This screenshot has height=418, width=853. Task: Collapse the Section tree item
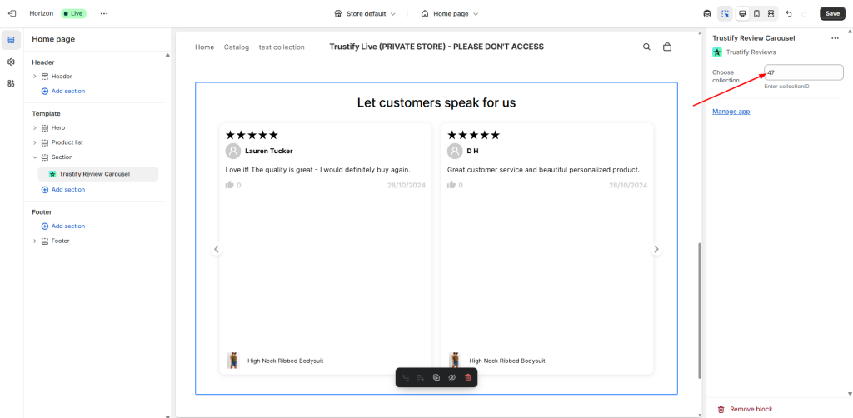tap(35, 157)
